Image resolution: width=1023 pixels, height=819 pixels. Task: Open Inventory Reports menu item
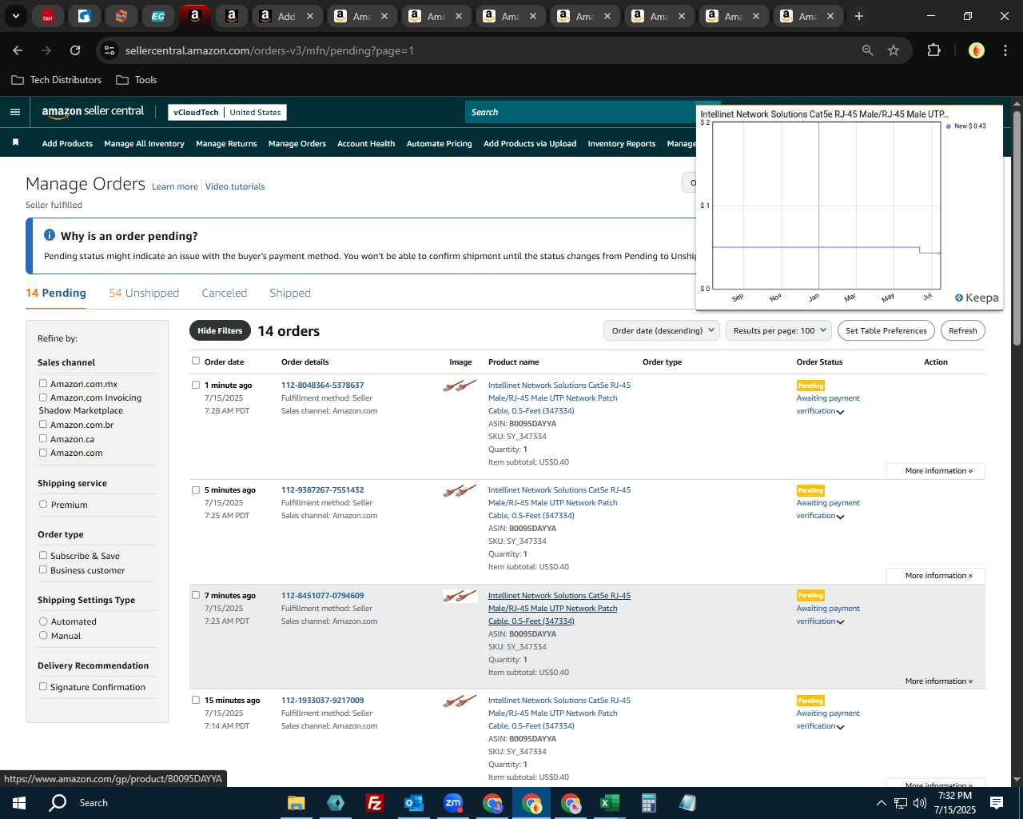(622, 143)
